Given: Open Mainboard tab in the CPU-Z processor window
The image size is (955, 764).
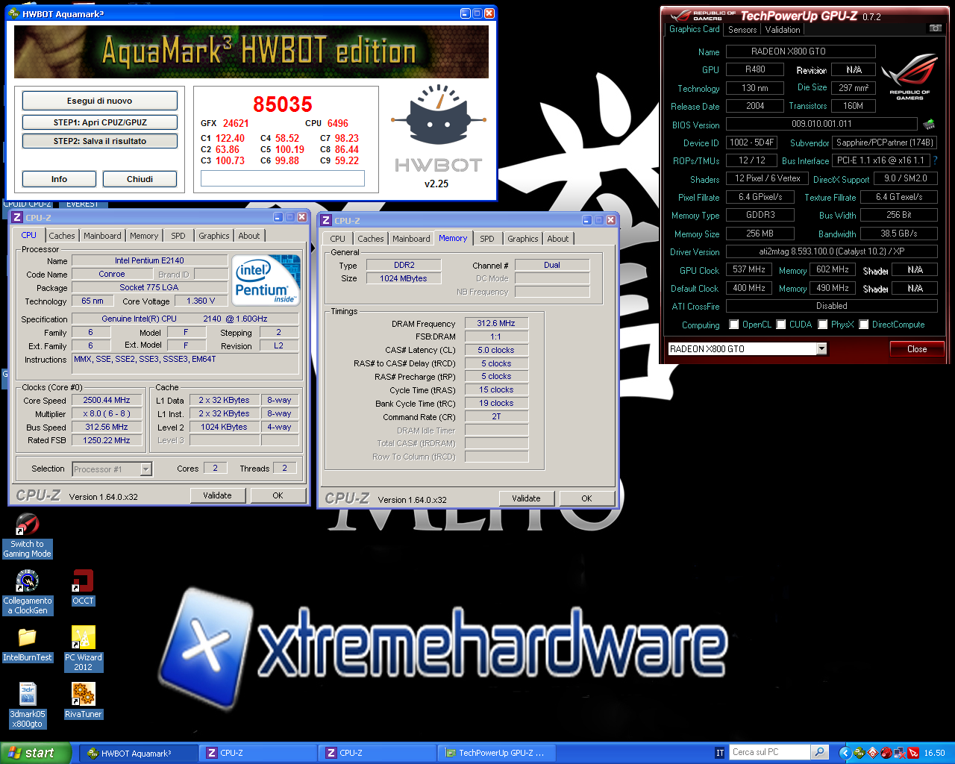Looking at the screenshot, I should (x=102, y=236).
